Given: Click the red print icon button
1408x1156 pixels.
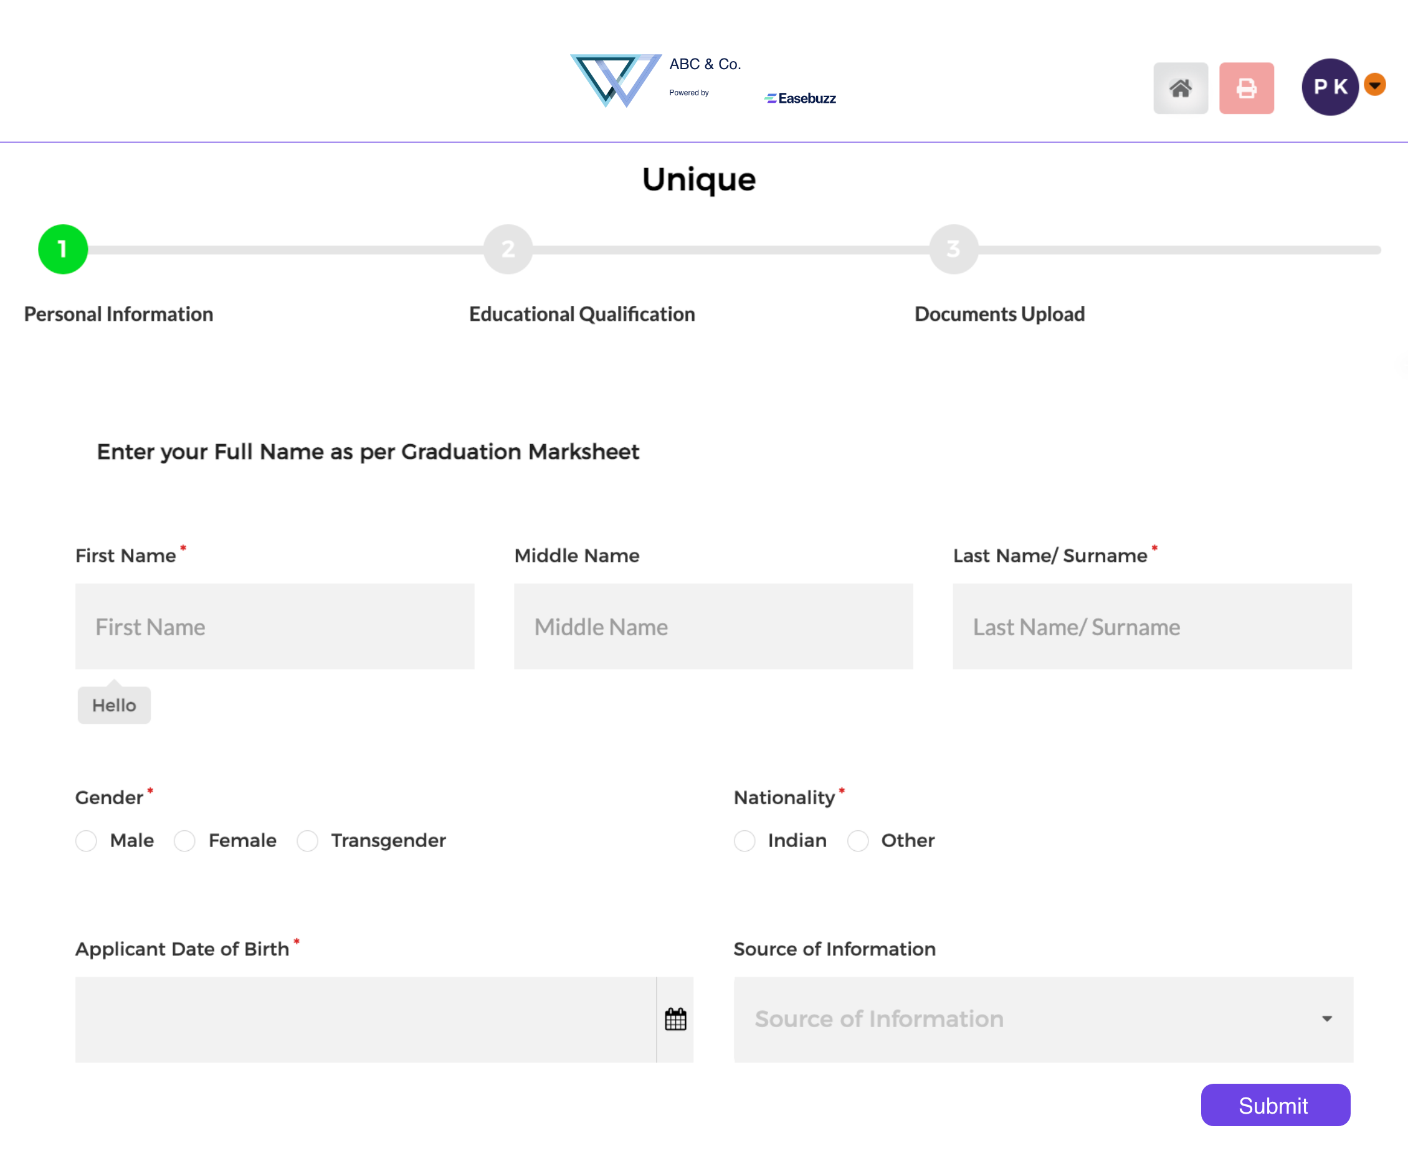Looking at the screenshot, I should [x=1246, y=88].
